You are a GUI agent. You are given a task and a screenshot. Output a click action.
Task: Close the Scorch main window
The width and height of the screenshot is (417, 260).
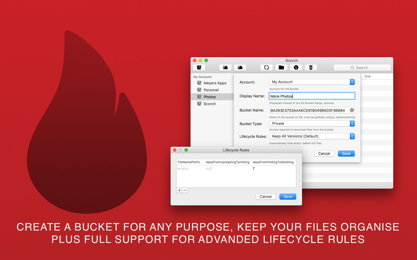tap(195, 60)
